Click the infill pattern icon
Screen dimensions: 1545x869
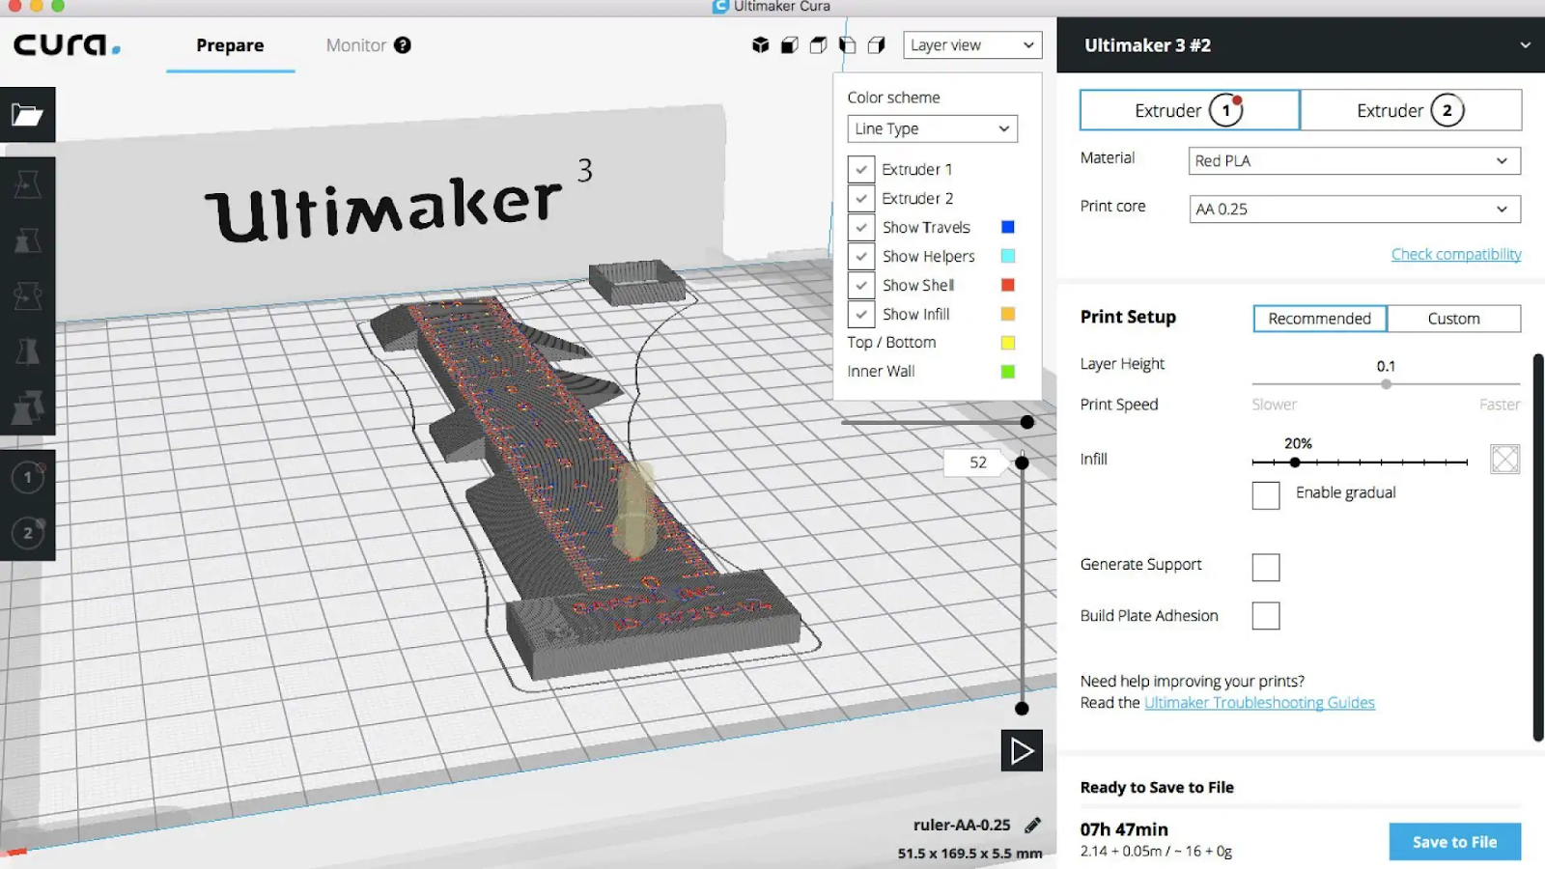point(1504,459)
